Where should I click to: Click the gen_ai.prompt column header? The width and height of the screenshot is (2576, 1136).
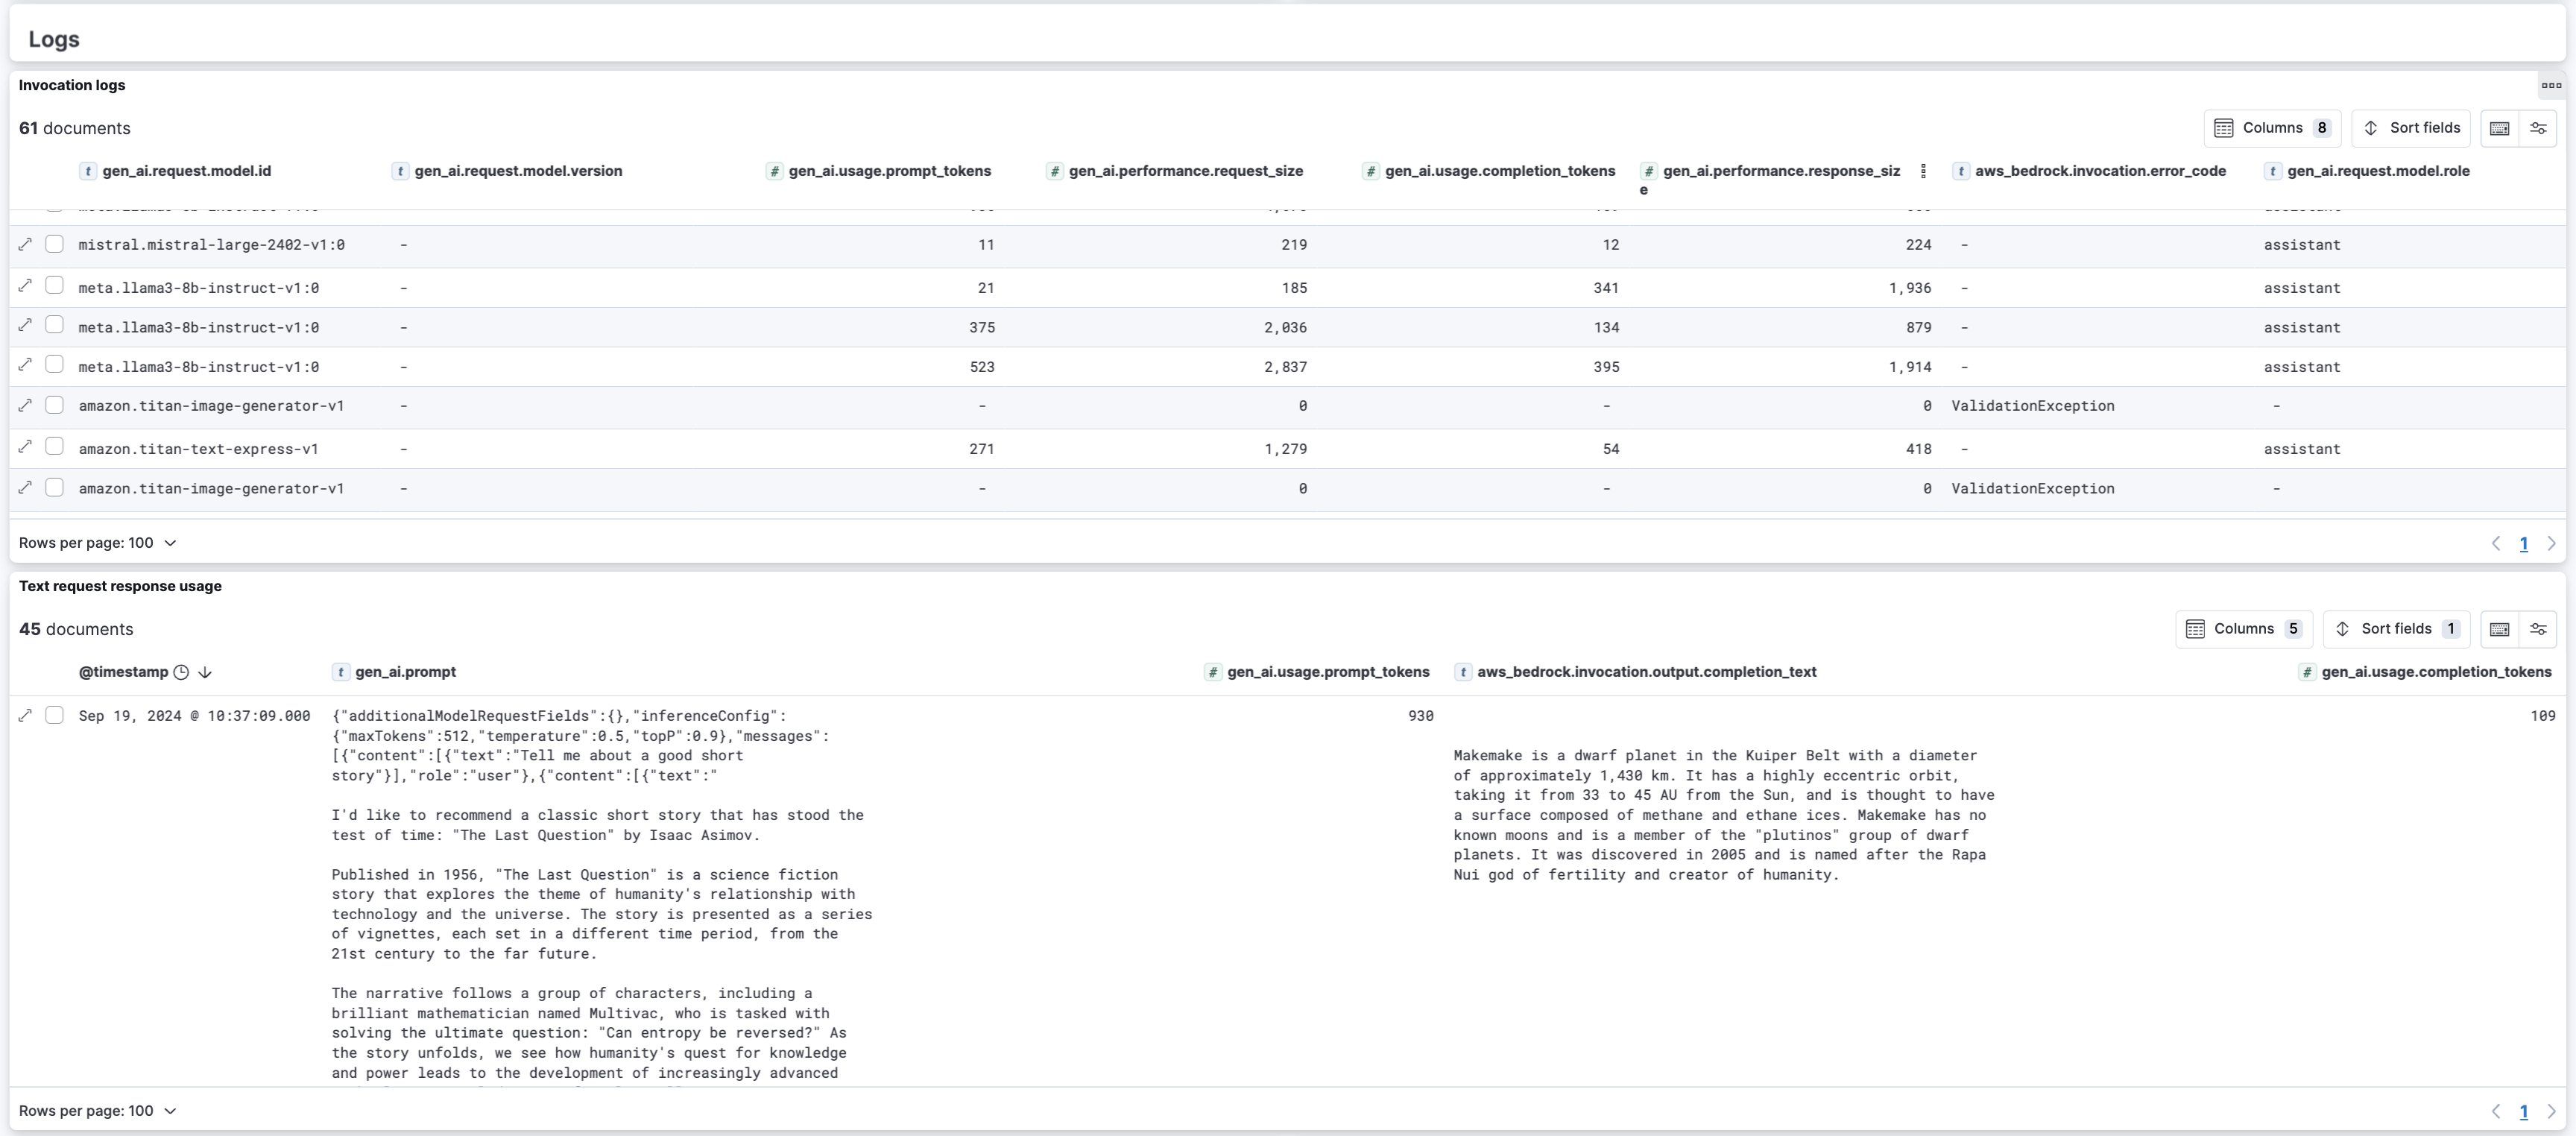tap(405, 672)
